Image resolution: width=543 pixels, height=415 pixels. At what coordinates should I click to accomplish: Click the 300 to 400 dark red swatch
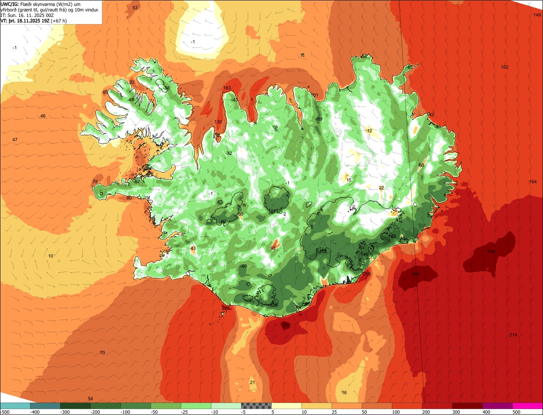point(467,406)
